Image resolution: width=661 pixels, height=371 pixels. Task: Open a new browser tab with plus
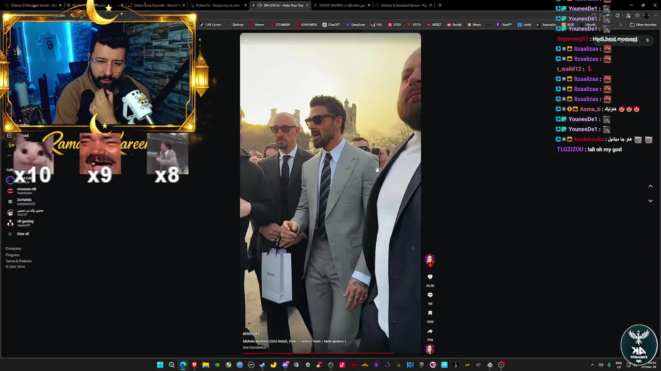pos(439,5)
